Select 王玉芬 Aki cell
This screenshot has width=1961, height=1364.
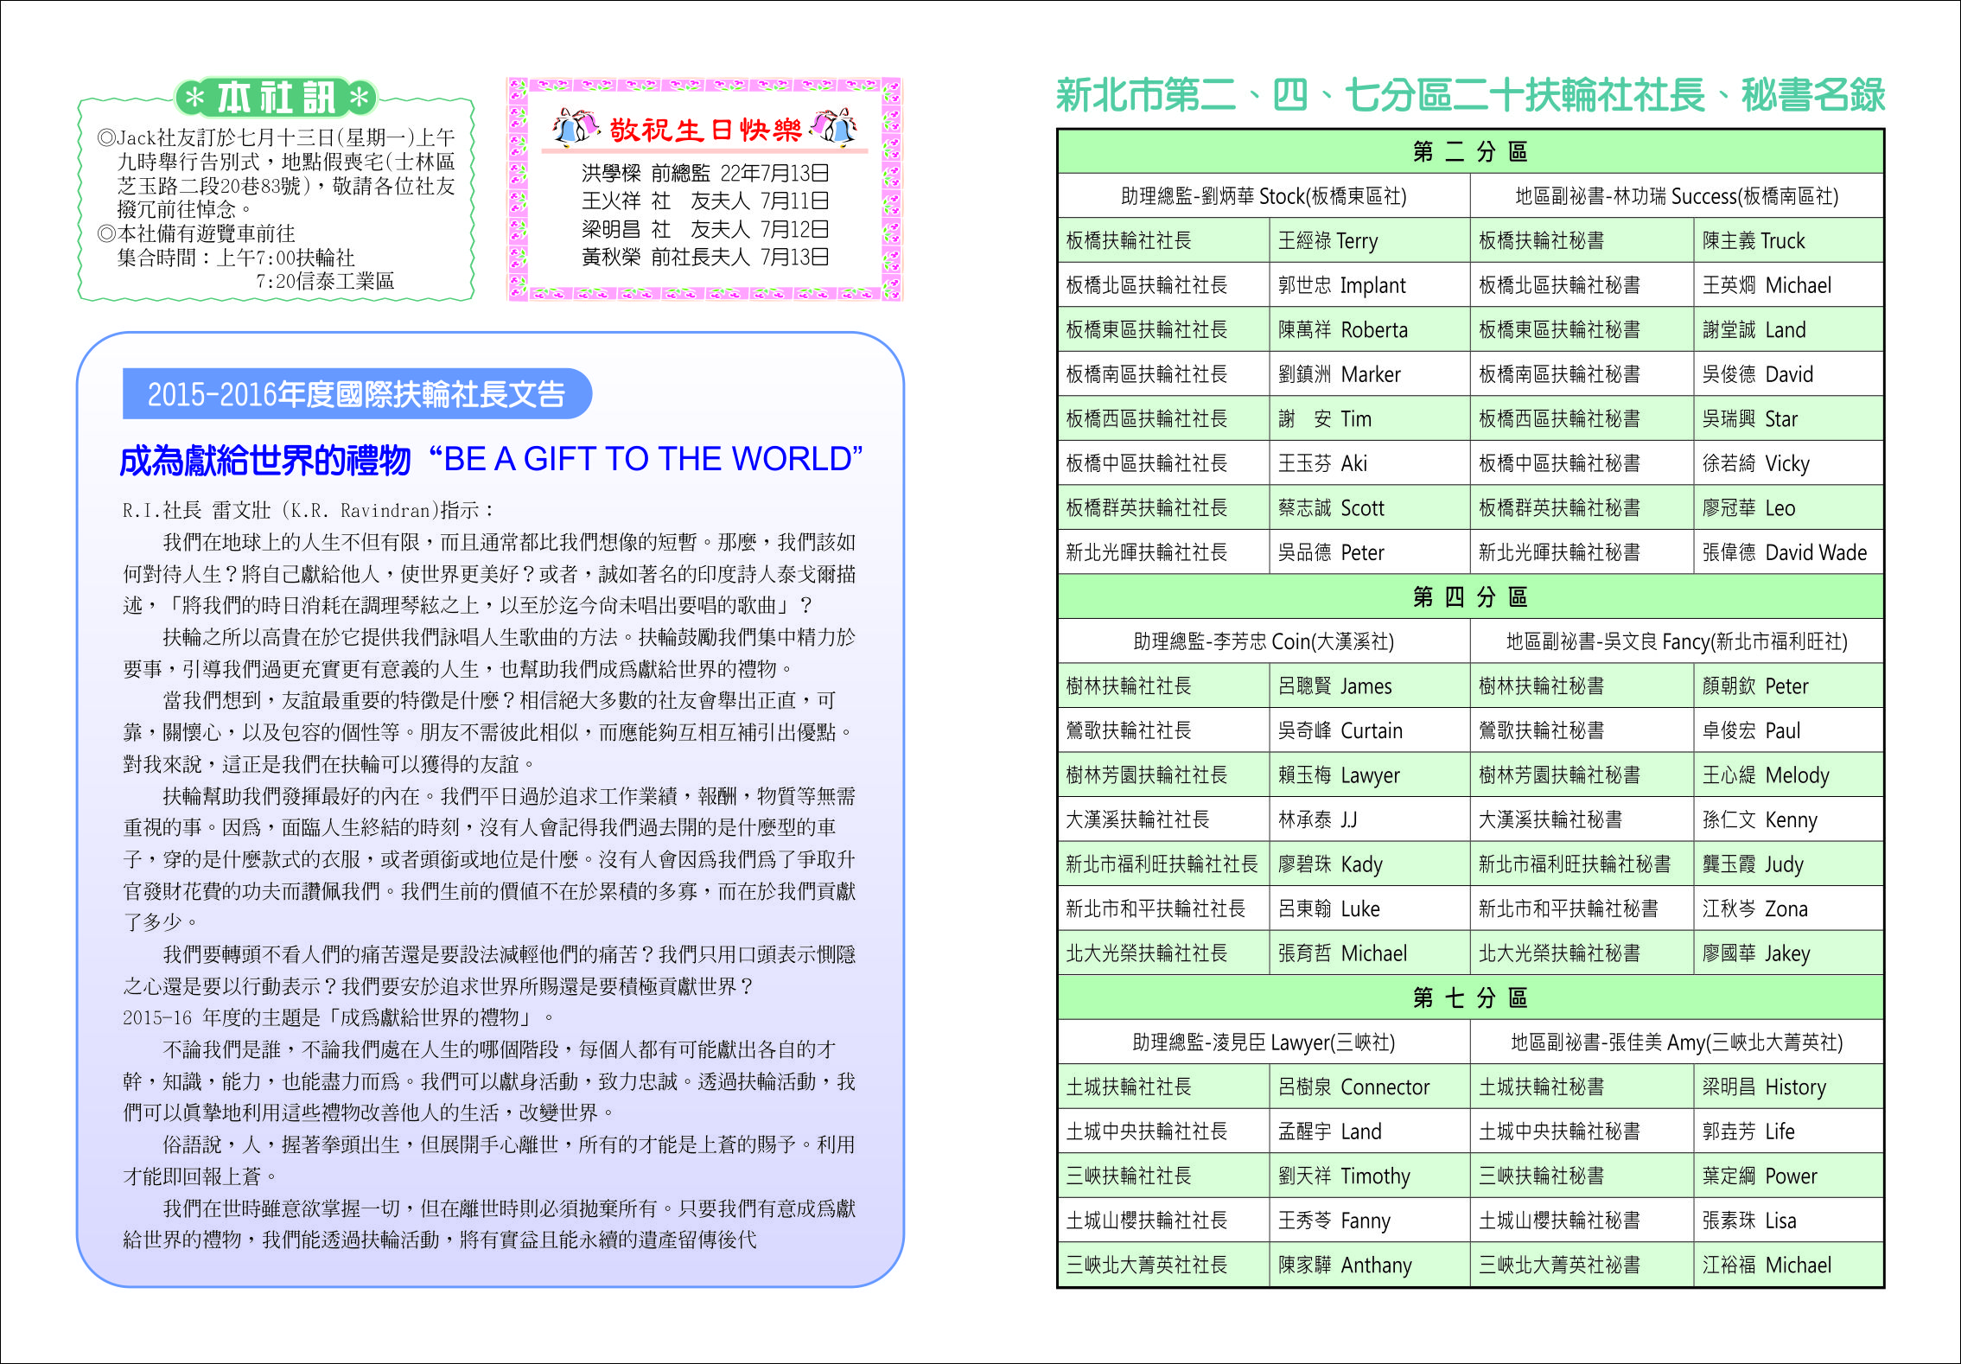(x=1369, y=463)
